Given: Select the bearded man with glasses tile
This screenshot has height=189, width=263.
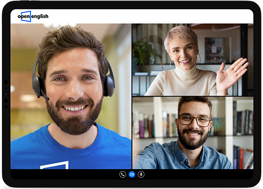Looking at the screenshot, I should point(193,133).
